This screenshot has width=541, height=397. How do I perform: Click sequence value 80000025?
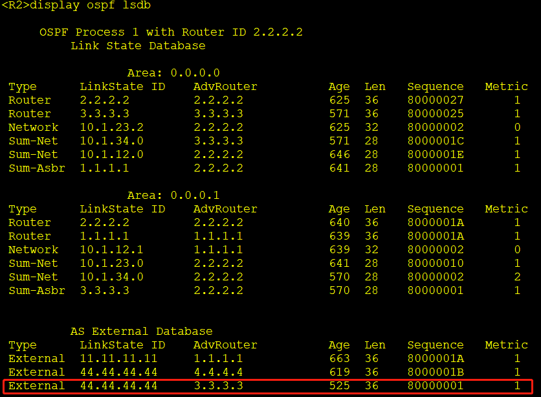click(x=436, y=113)
